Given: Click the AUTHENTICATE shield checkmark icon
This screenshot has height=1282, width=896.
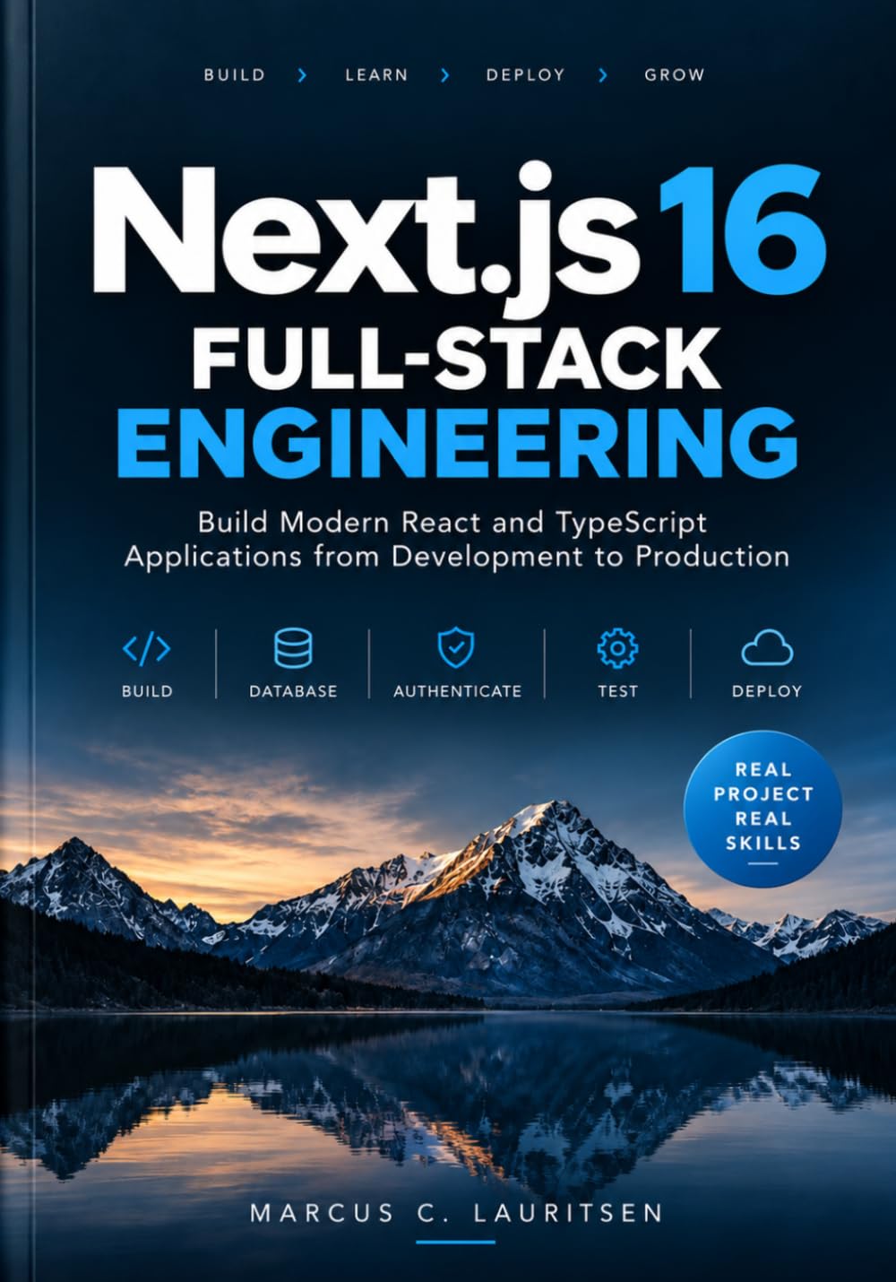Looking at the screenshot, I should pyautogui.click(x=456, y=648).
